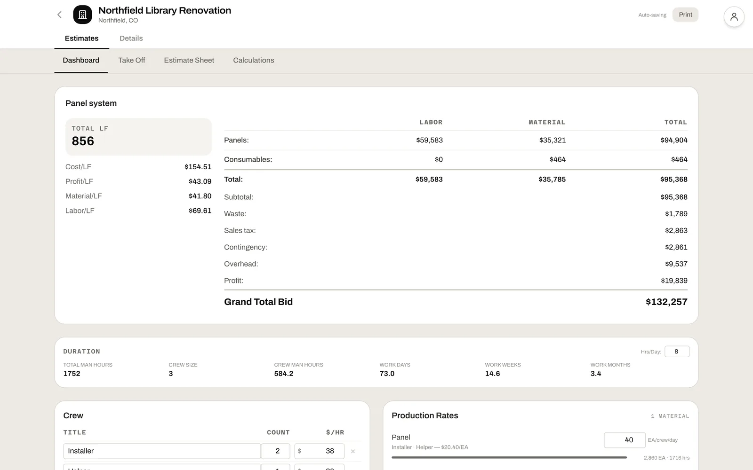This screenshot has height=470, width=753.
Task: Select the Total LF value 856
Action: pyautogui.click(x=83, y=141)
